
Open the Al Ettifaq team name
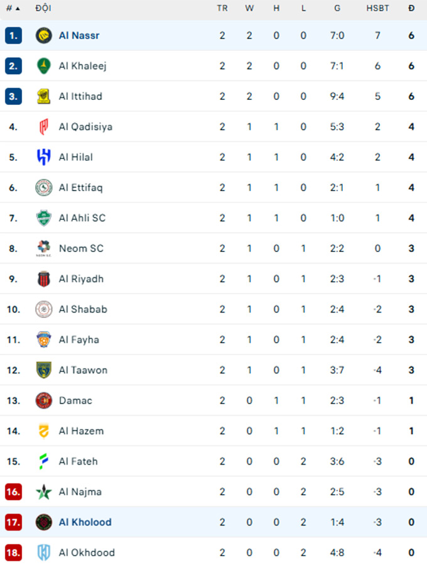pos(80,187)
